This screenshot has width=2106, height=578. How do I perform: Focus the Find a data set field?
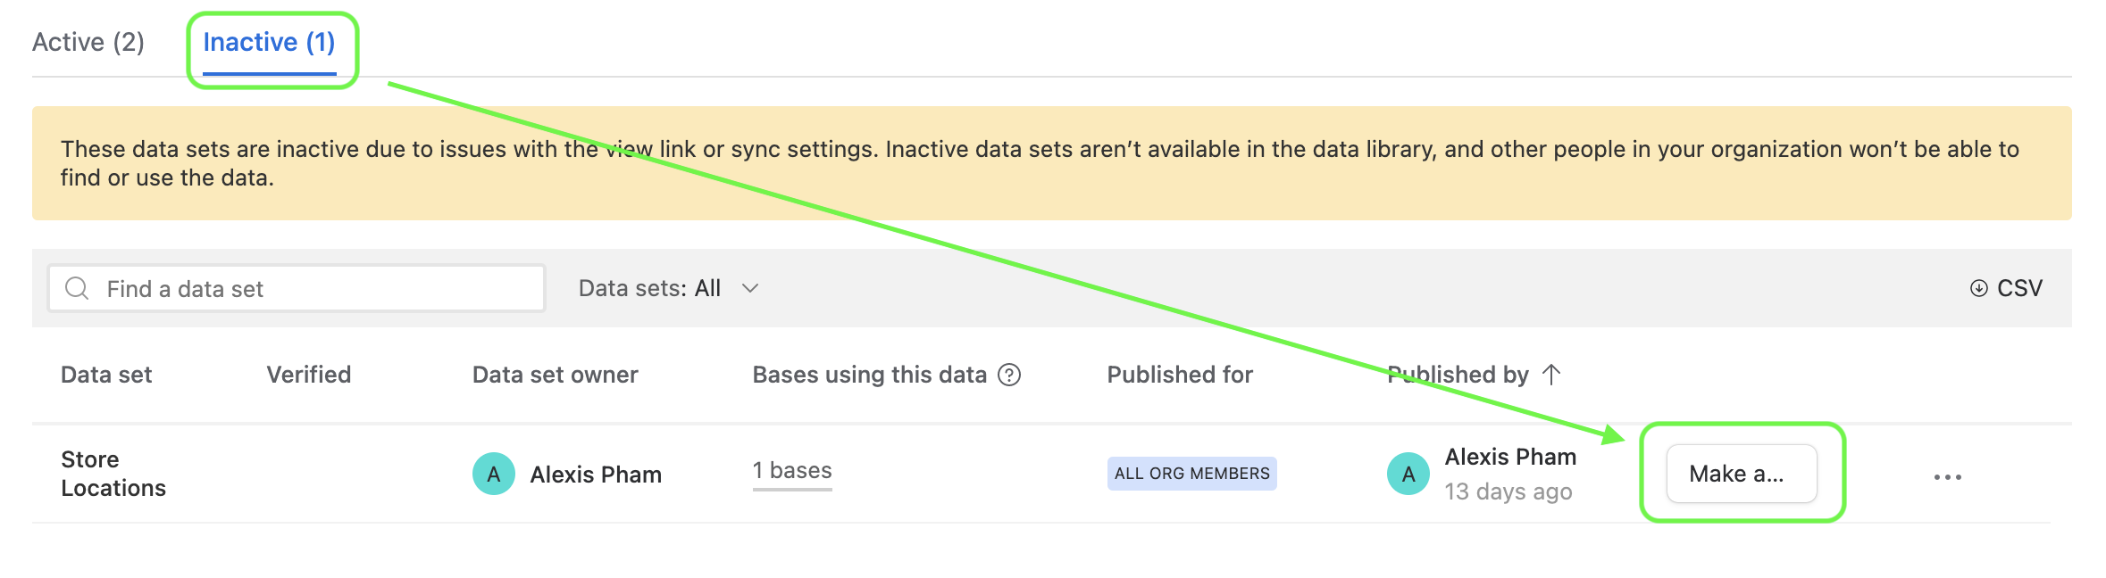point(297,288)
